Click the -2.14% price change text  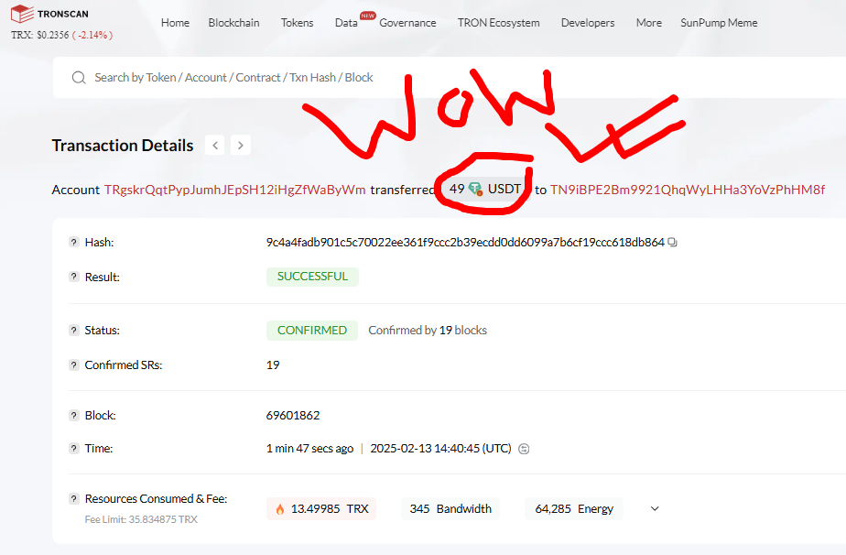[92, 35]
